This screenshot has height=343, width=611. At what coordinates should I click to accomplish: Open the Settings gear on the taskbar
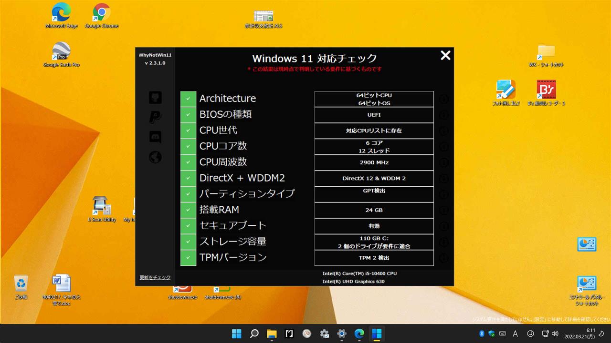click(342, 333)
